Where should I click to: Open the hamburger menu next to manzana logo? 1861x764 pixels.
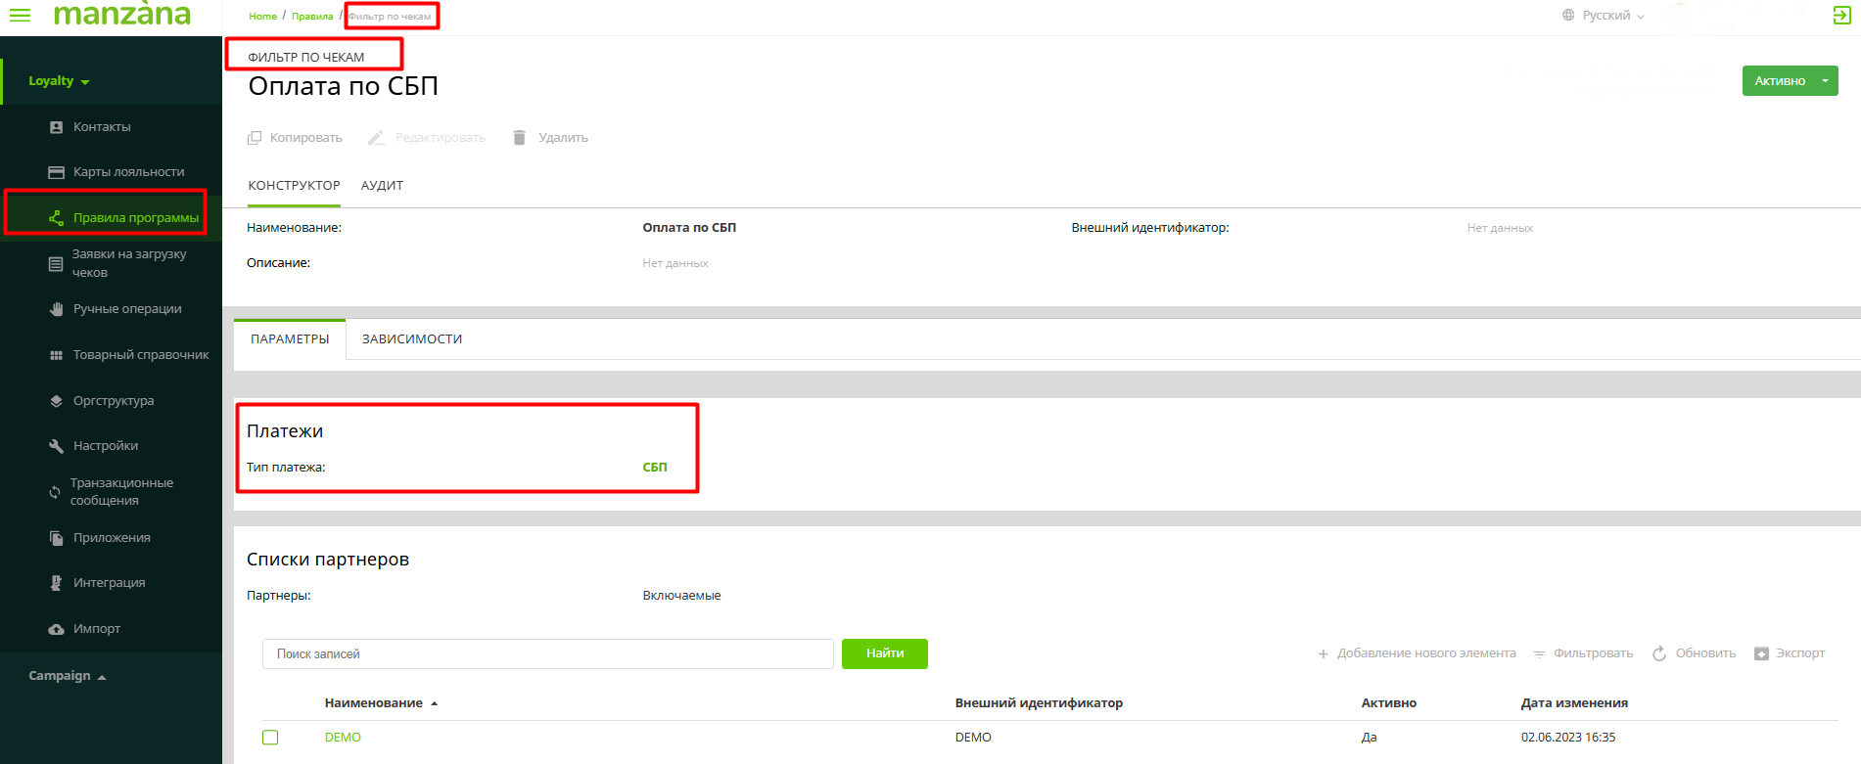click(20, 15)
